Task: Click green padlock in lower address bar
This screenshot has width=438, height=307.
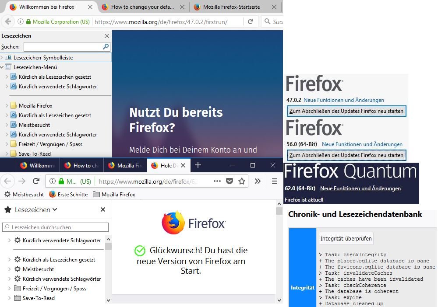Action: (x=61, y=181)
